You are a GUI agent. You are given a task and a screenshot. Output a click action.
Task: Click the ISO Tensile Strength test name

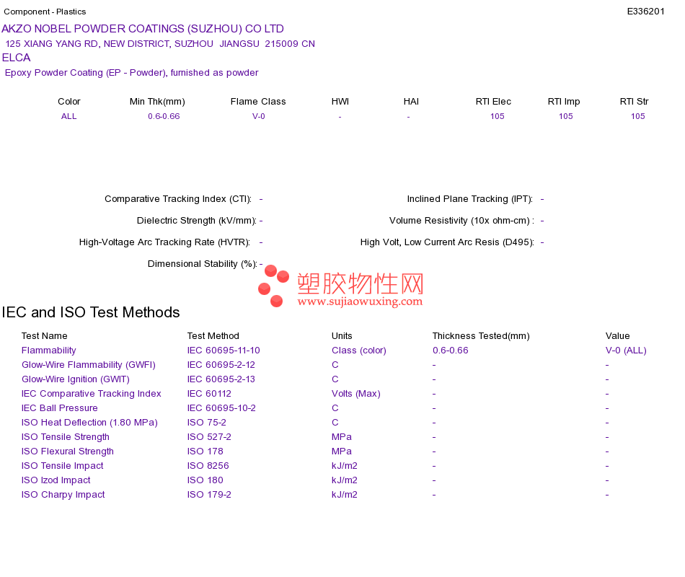click(66, 436)
